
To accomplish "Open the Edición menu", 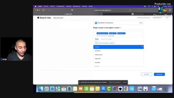I will click(x=52, y=6).
